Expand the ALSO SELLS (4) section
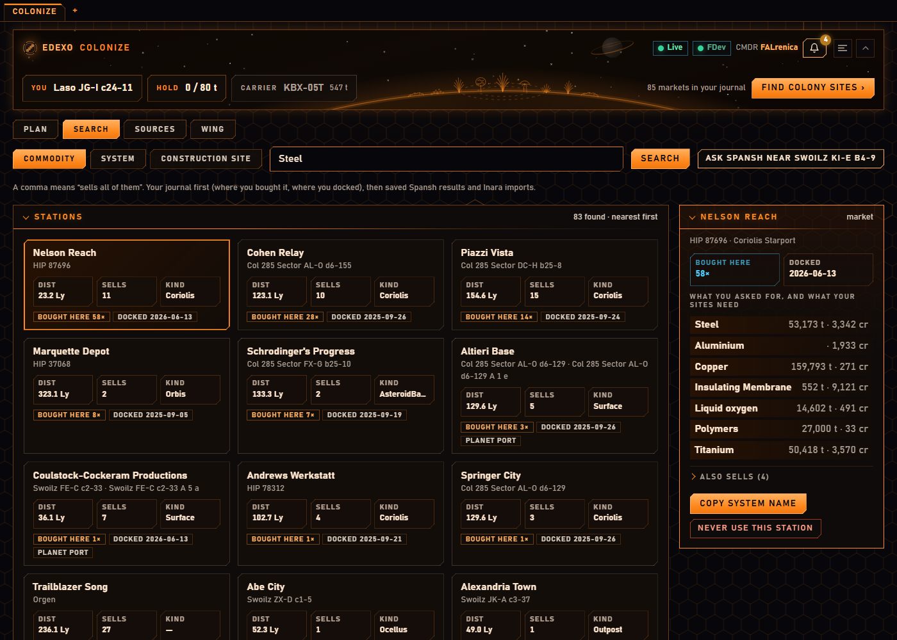The height and width of the screenshot is (640, 897). coord(730,477)
